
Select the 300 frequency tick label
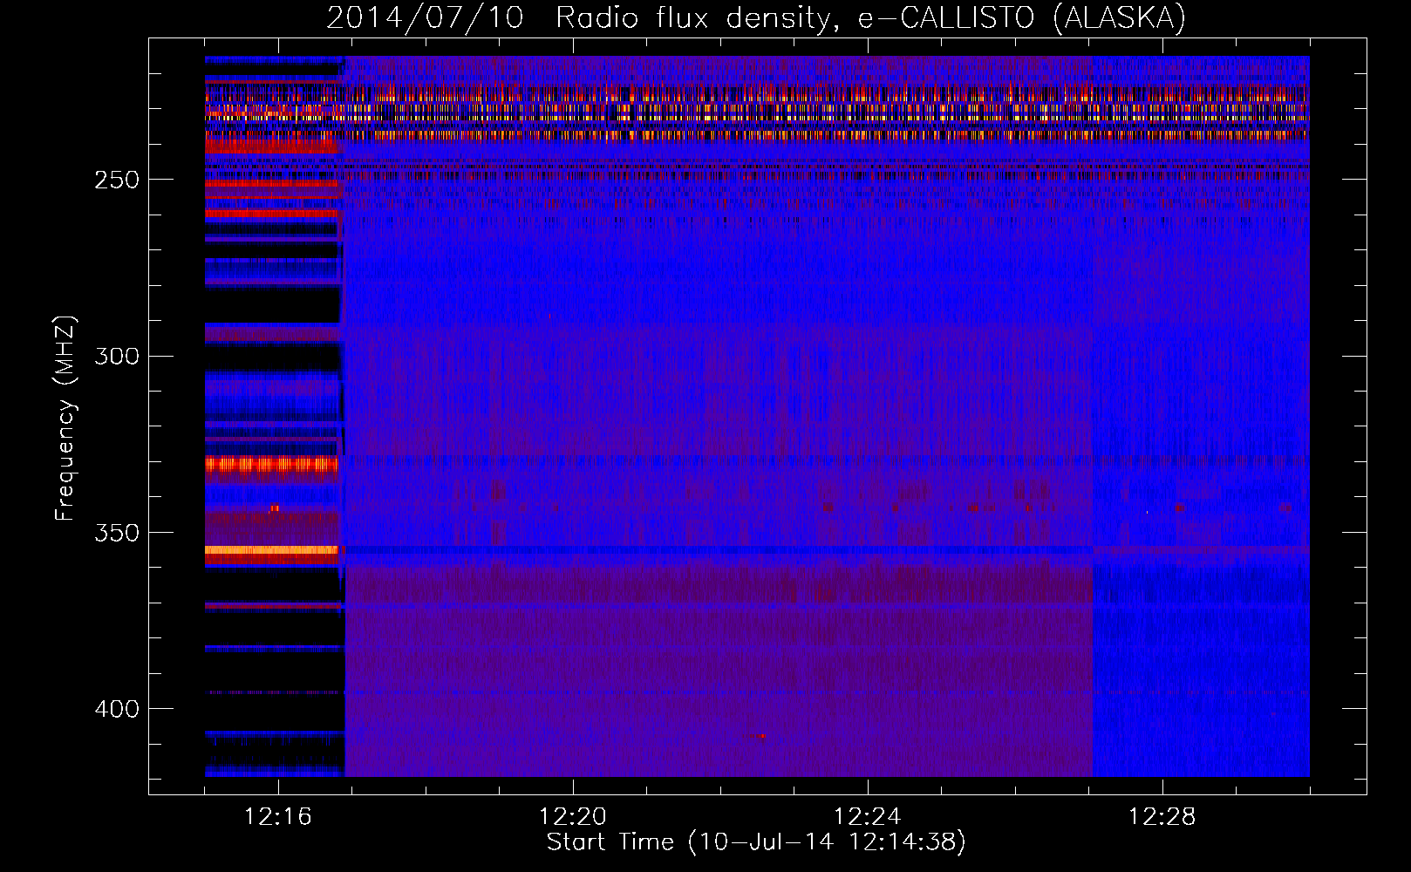[x=116, y=356]
